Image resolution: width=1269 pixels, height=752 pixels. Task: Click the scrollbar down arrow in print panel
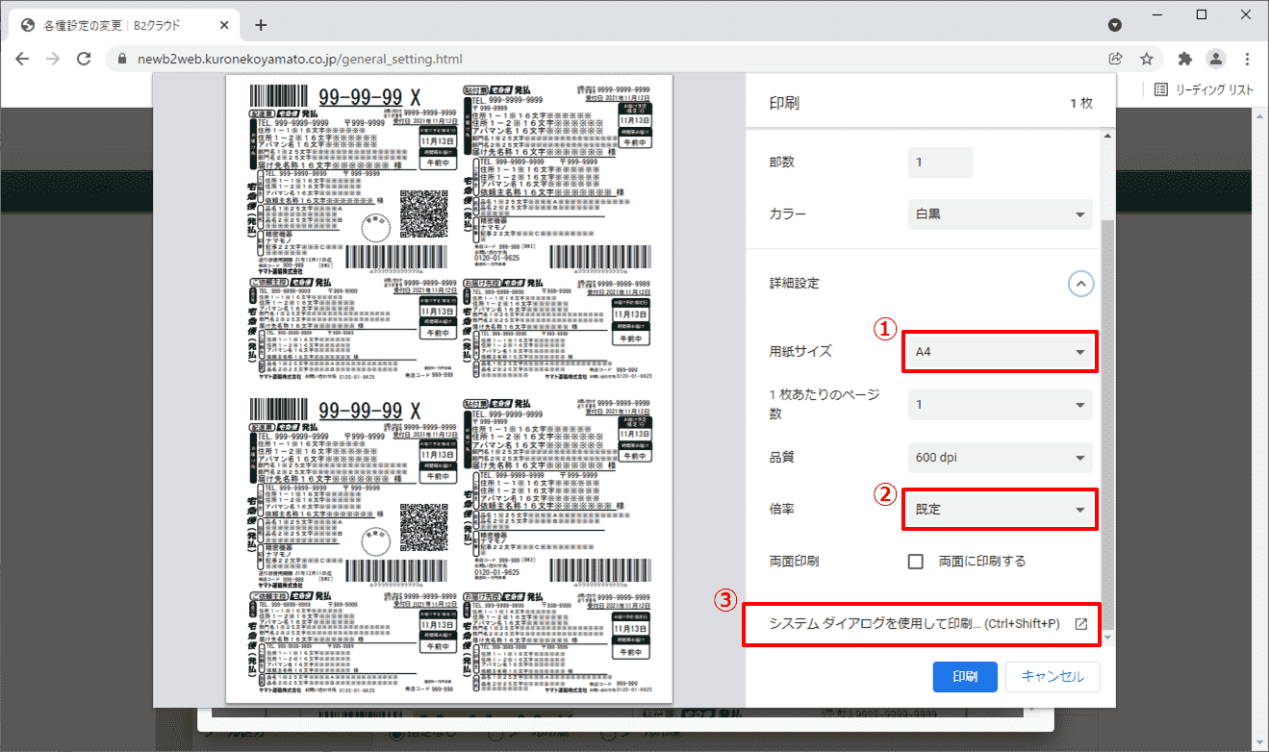coord(1107,638)
